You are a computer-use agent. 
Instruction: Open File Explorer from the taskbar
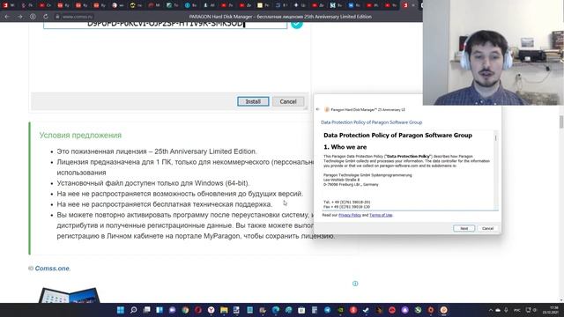coord(224,310)
